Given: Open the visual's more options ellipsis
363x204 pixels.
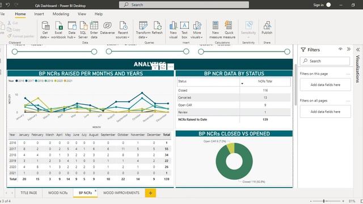Looking at the screenshot, I should pyautogui.click(x=171, y=67).
